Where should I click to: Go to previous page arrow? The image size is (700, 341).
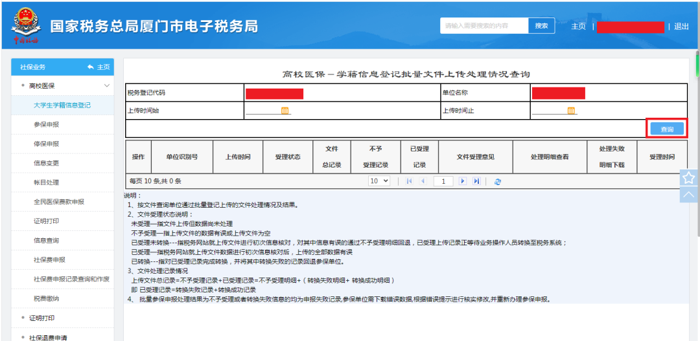point(423,181)
